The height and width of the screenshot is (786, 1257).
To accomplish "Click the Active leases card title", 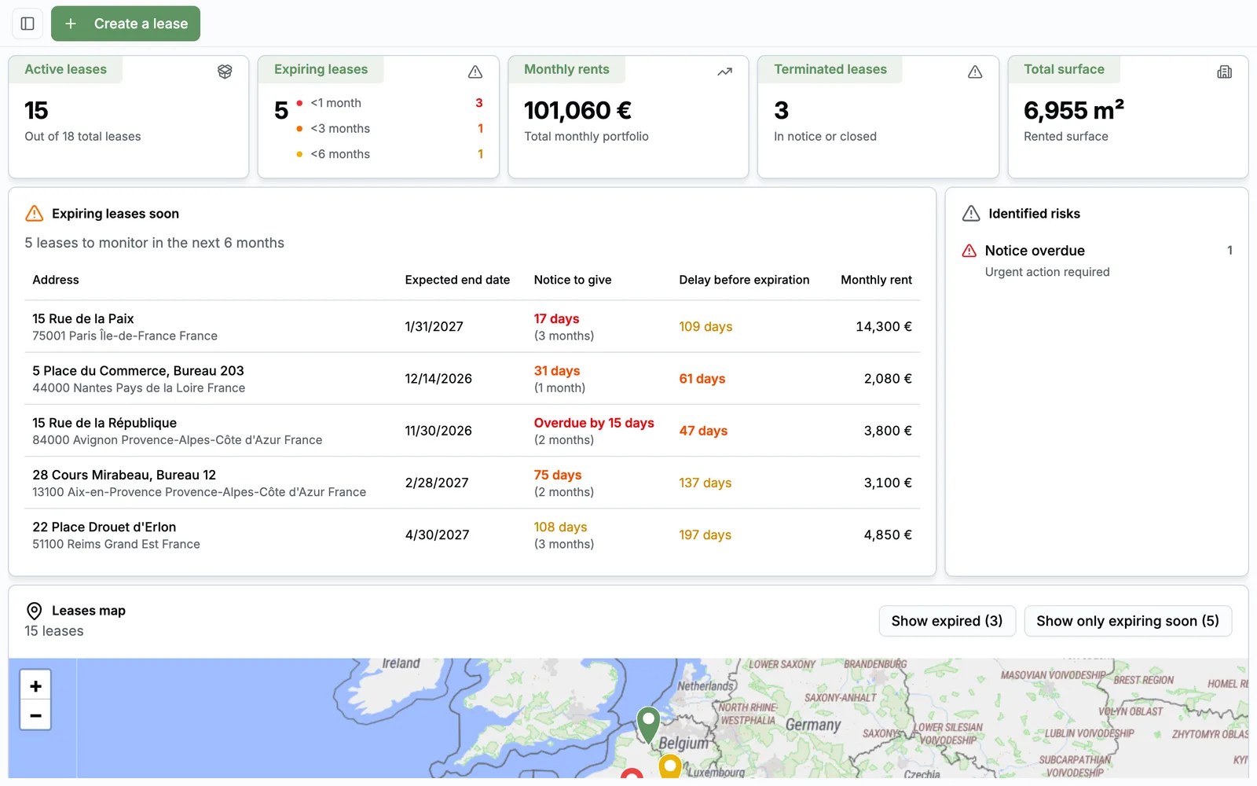I will (65, 69).
